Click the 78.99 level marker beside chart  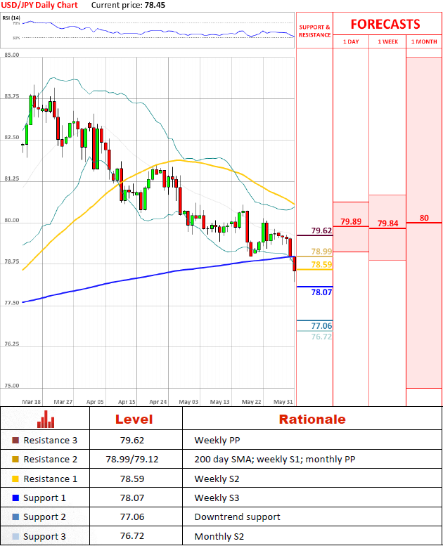pyautogui.click(x=321, y=252)
